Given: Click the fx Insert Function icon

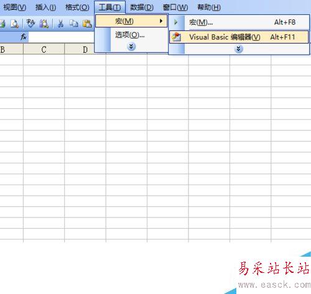Looking at the screenshot, I should [24, 37].
